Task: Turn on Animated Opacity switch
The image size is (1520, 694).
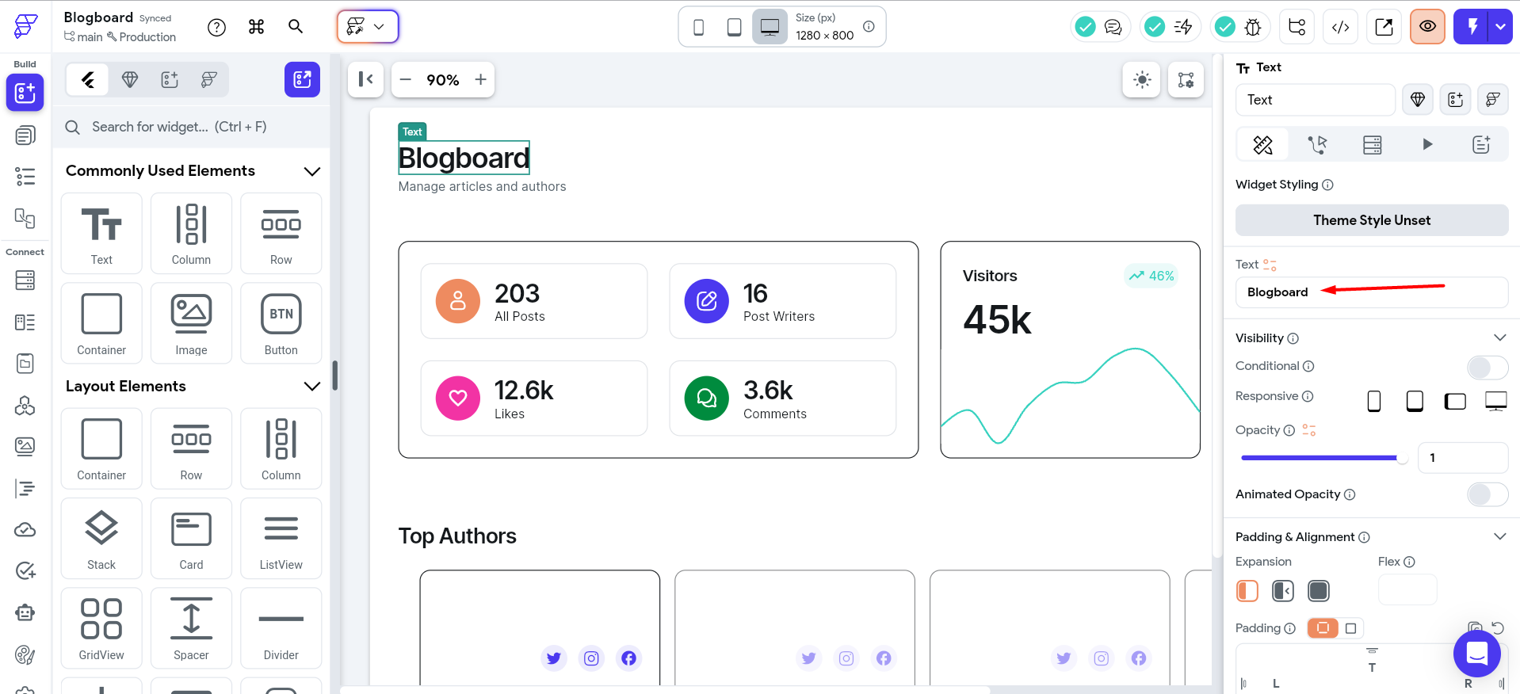Action: 1486,494
